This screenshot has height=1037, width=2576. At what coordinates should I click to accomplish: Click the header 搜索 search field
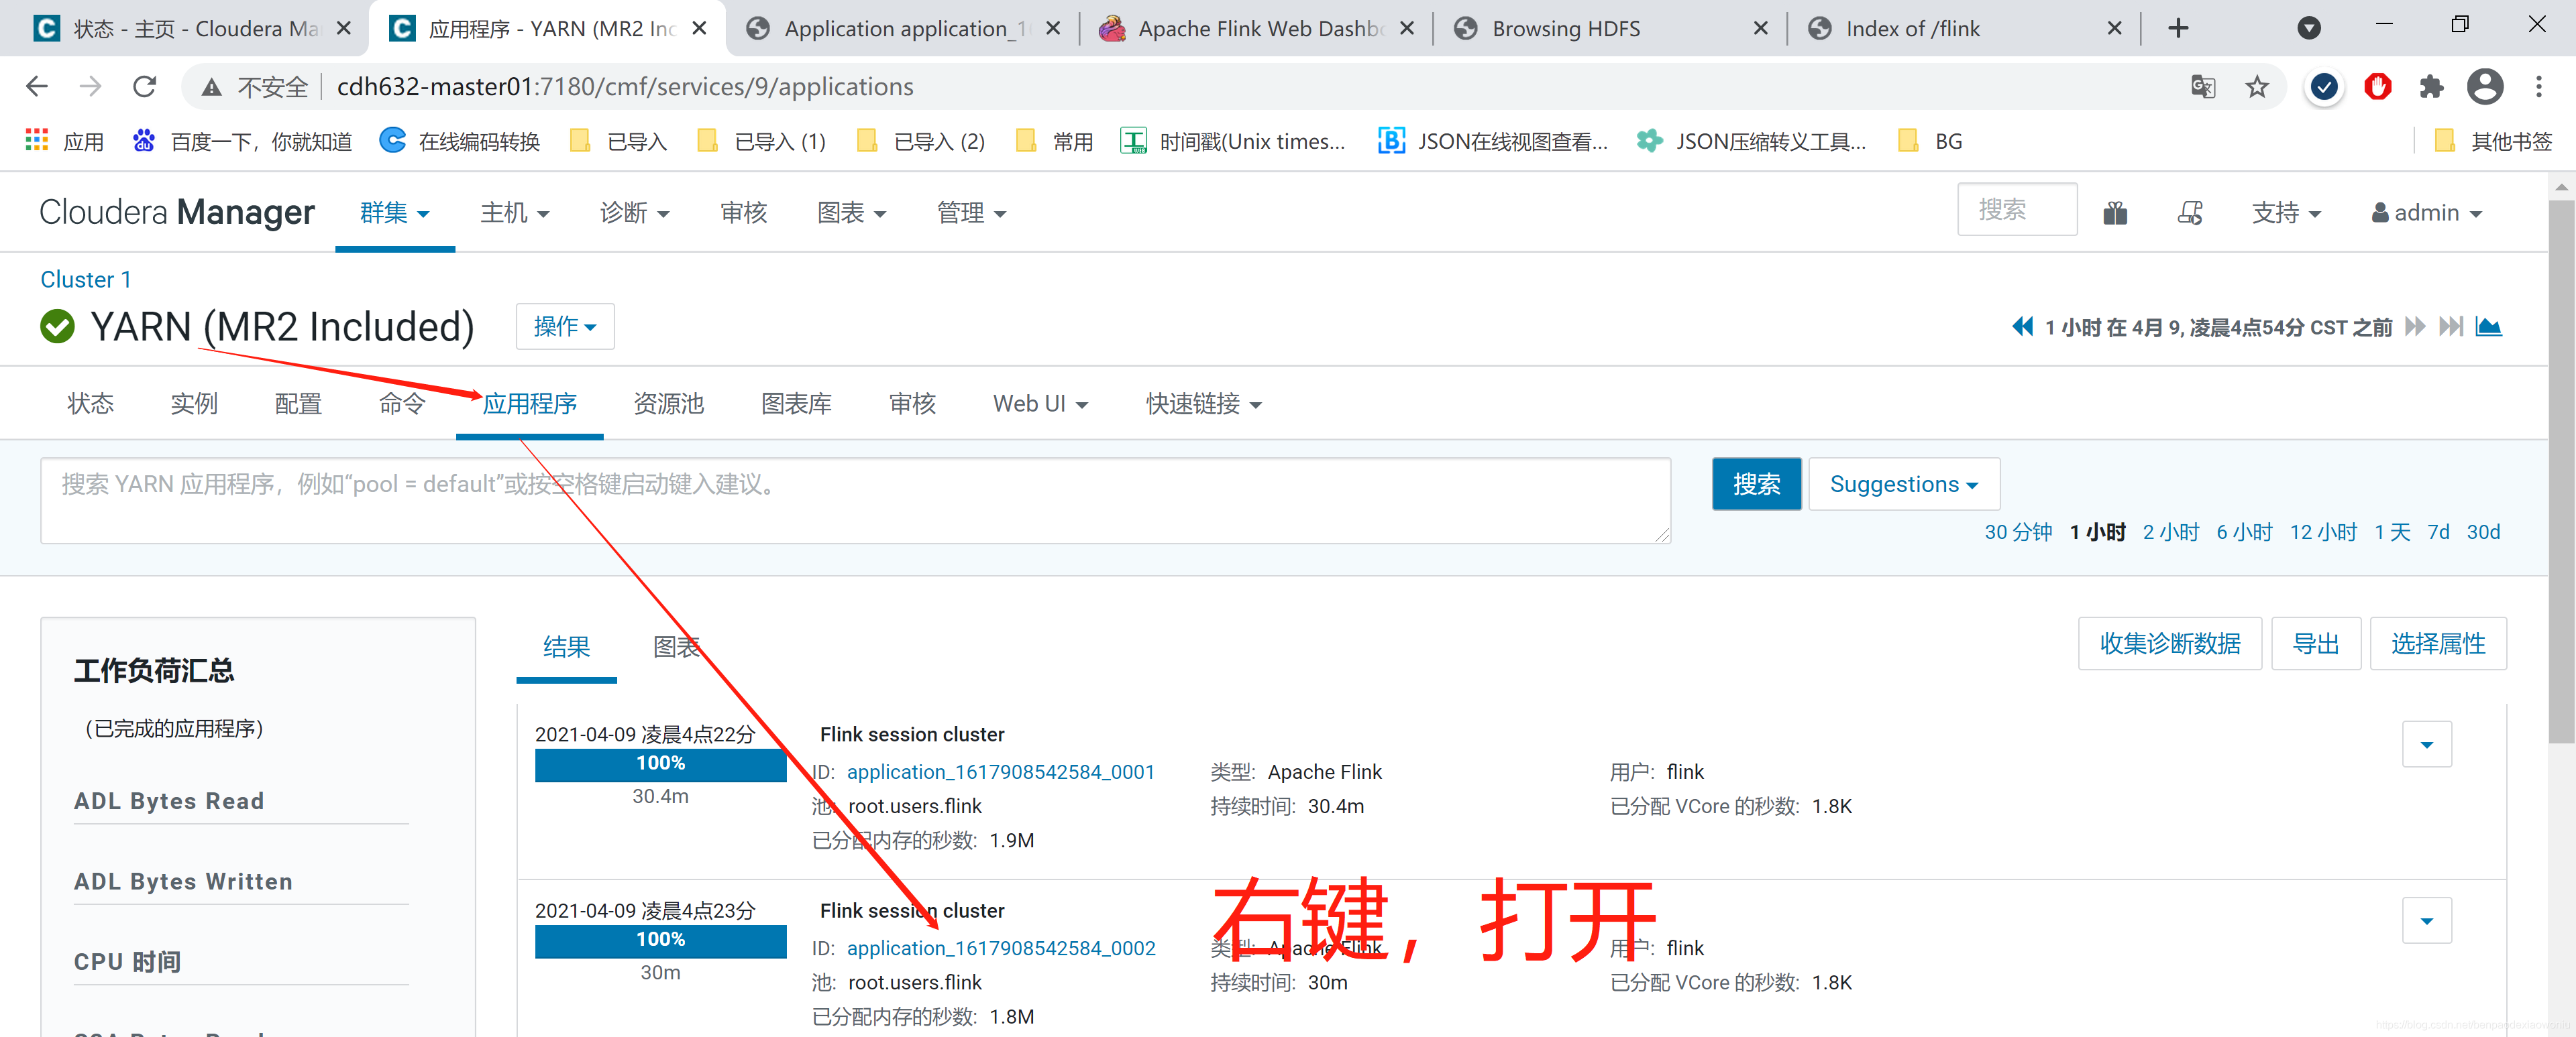click(2017, 210)
